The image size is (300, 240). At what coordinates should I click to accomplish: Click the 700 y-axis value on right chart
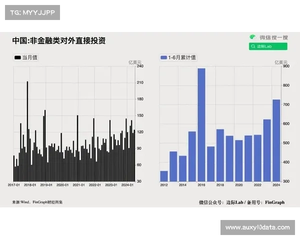pos(286,104)
